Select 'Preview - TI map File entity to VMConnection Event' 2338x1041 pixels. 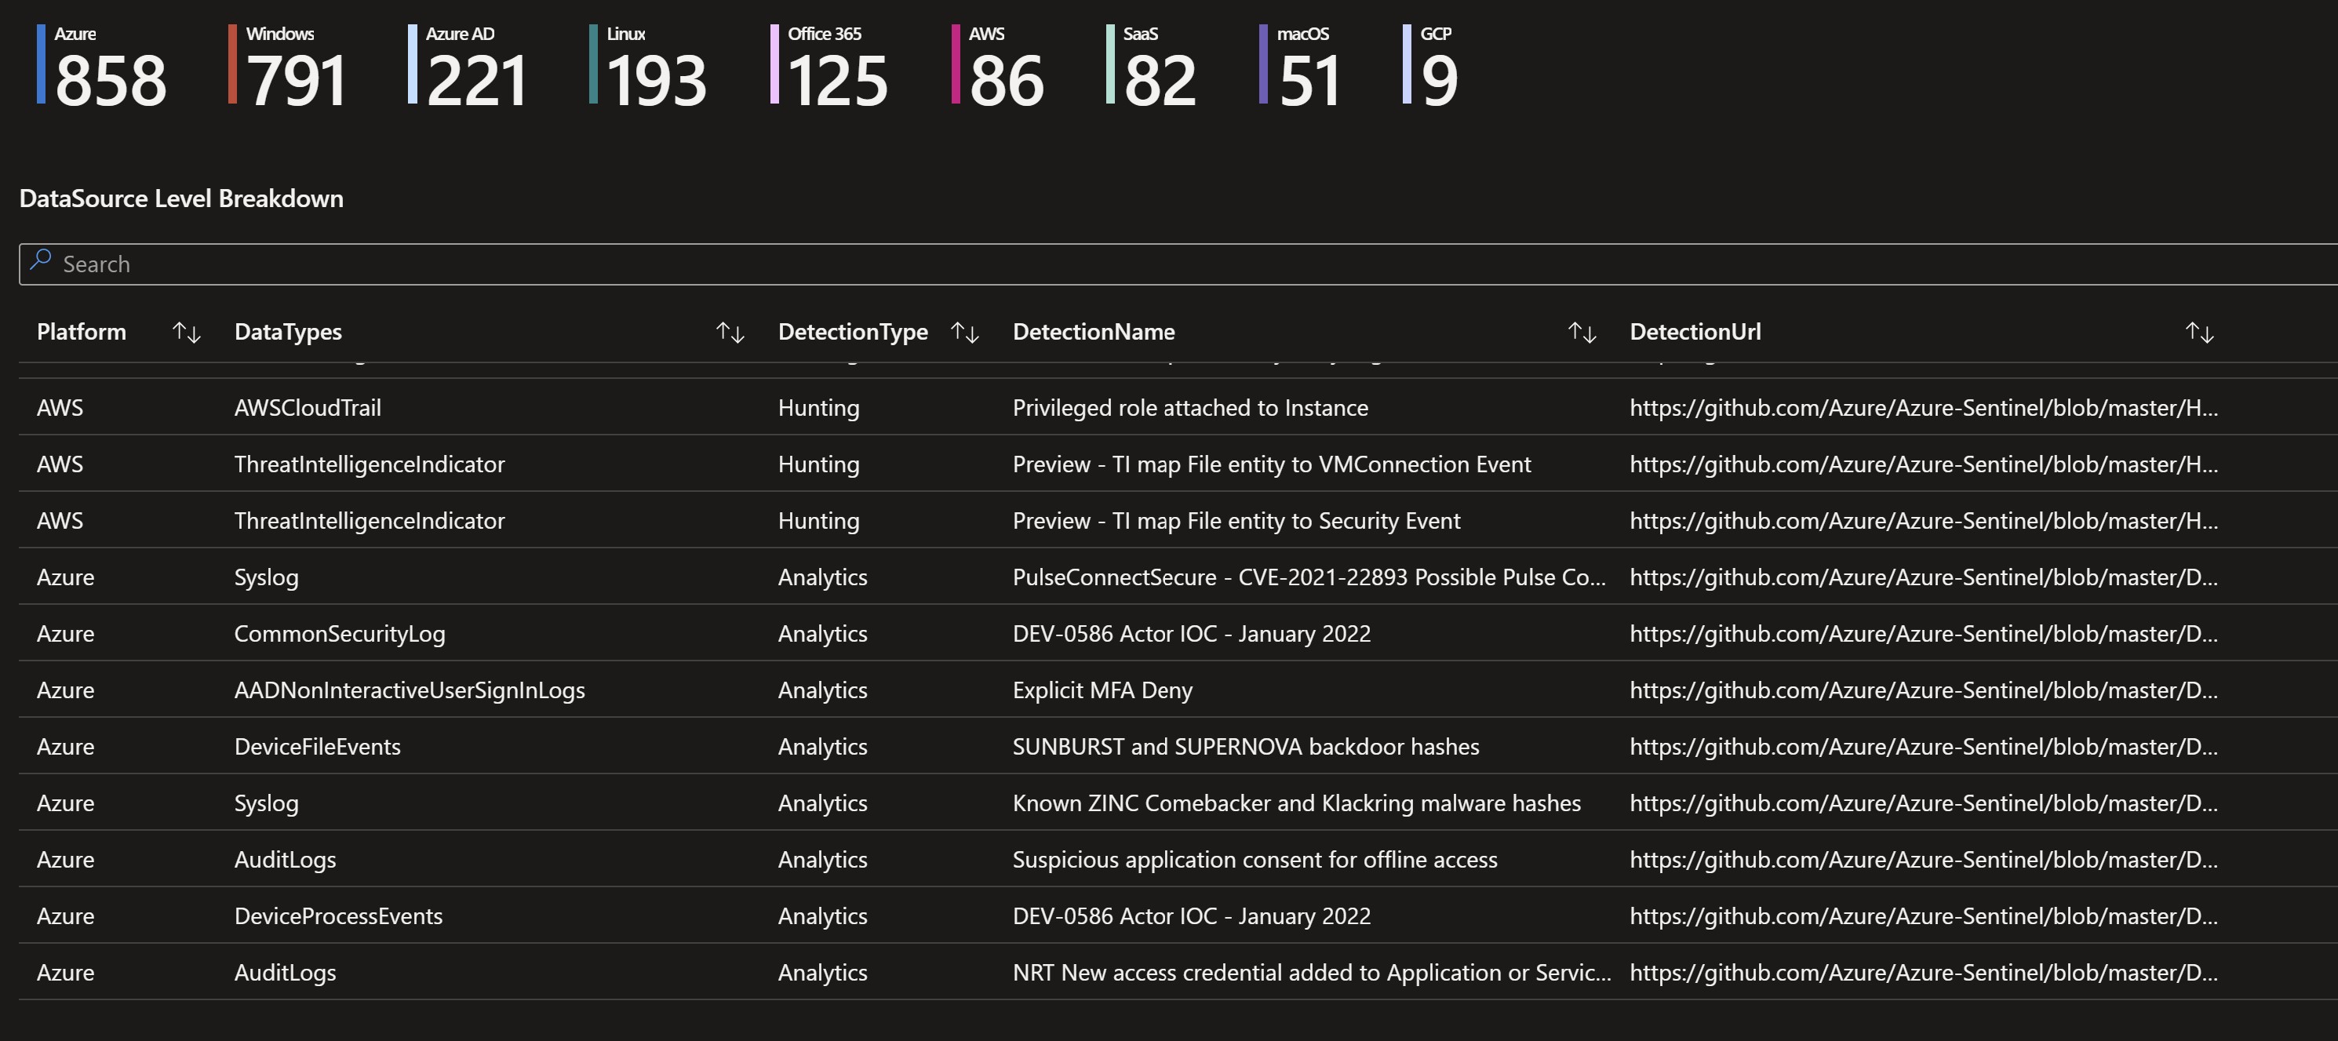coord(1272,464)
